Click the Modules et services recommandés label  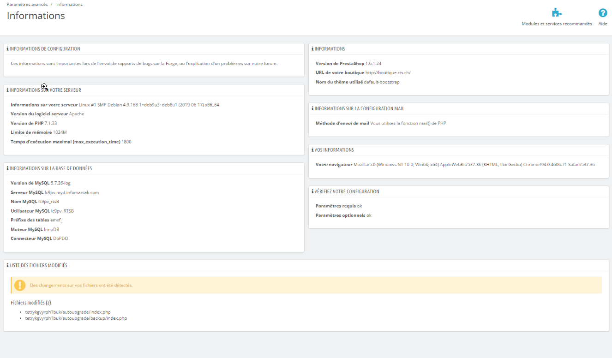557,24
